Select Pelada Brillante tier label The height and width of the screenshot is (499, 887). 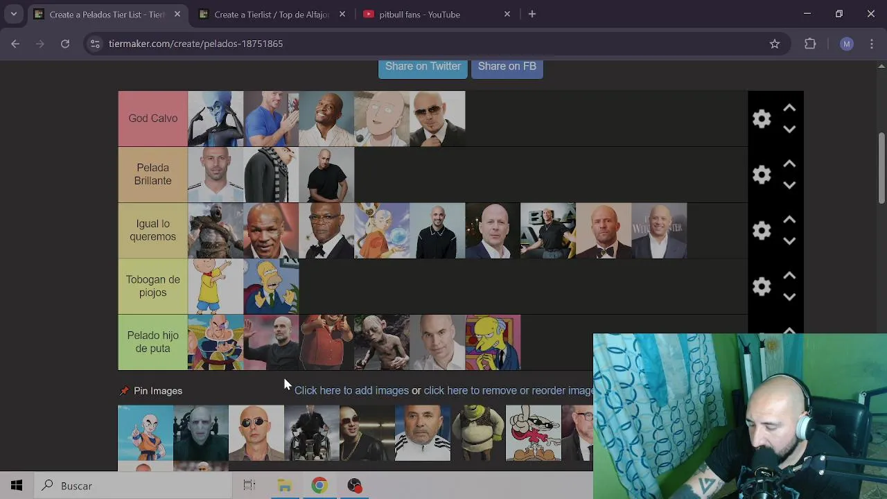(x=152, y=175)
